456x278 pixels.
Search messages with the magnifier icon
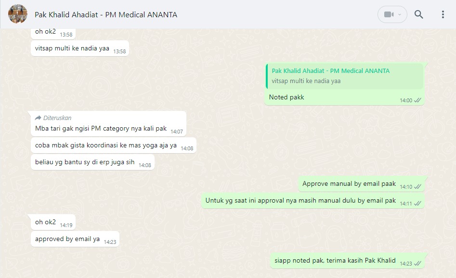coord(418,14)
